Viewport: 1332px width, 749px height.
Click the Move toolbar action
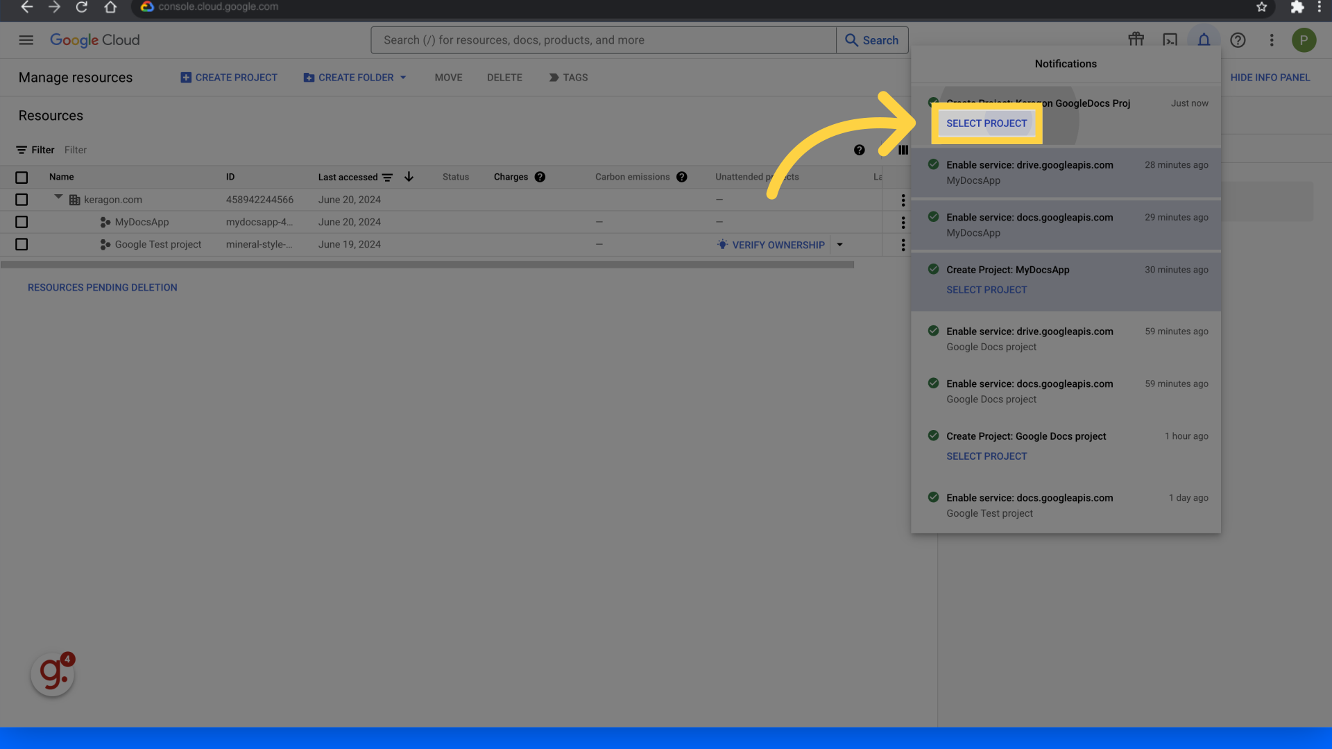(x=448, y=78)
